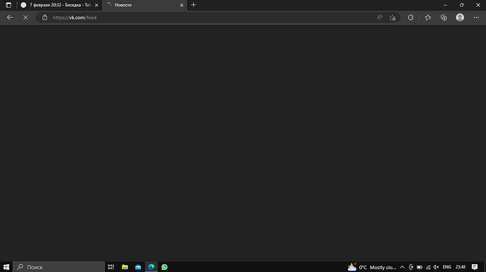Screen dimensions: 486x272
Task: Activate Read aloud icon in address bar
Action: [380, 18]
